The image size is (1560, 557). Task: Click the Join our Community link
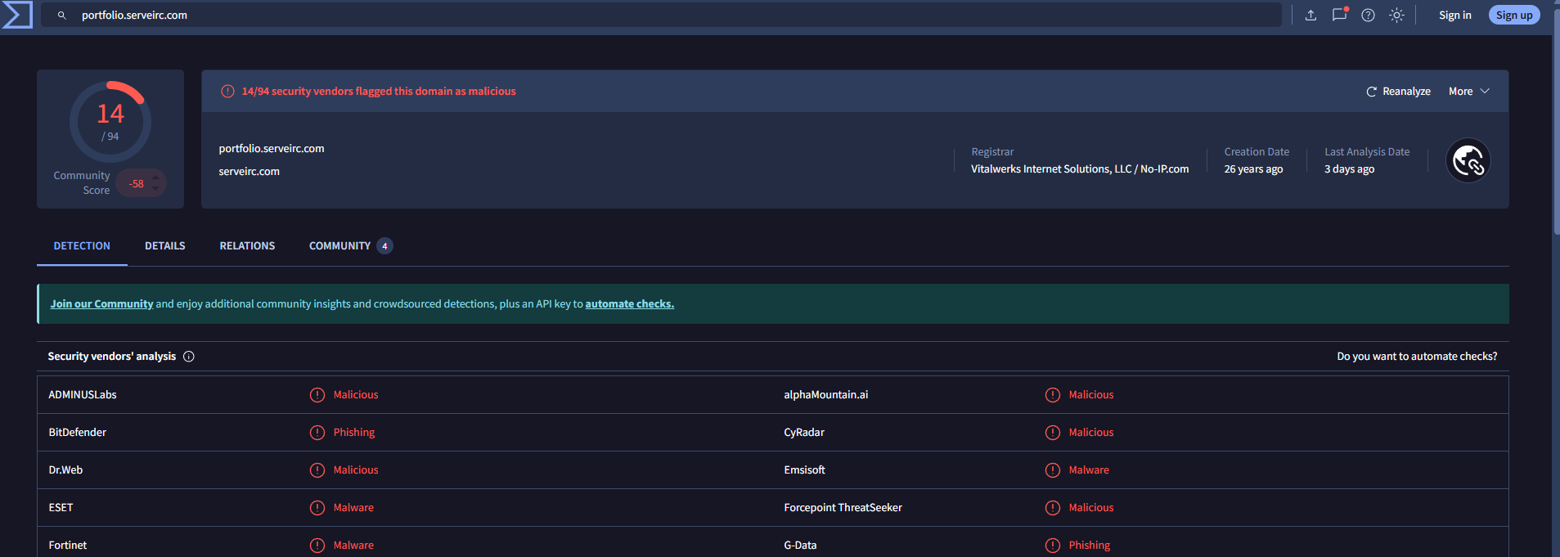click(101, 303)
